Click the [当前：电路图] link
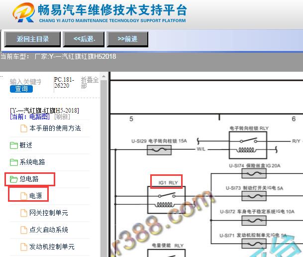 [x=30, y=117]
